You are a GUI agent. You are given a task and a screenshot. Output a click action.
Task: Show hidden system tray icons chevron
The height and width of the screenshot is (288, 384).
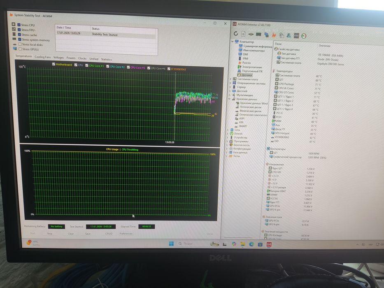[x=357, y=244]
